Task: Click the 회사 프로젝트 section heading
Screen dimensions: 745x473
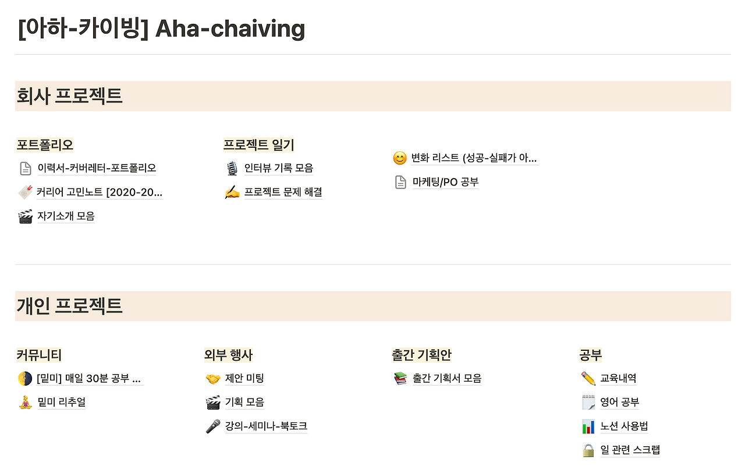Action: click(69, 96)
